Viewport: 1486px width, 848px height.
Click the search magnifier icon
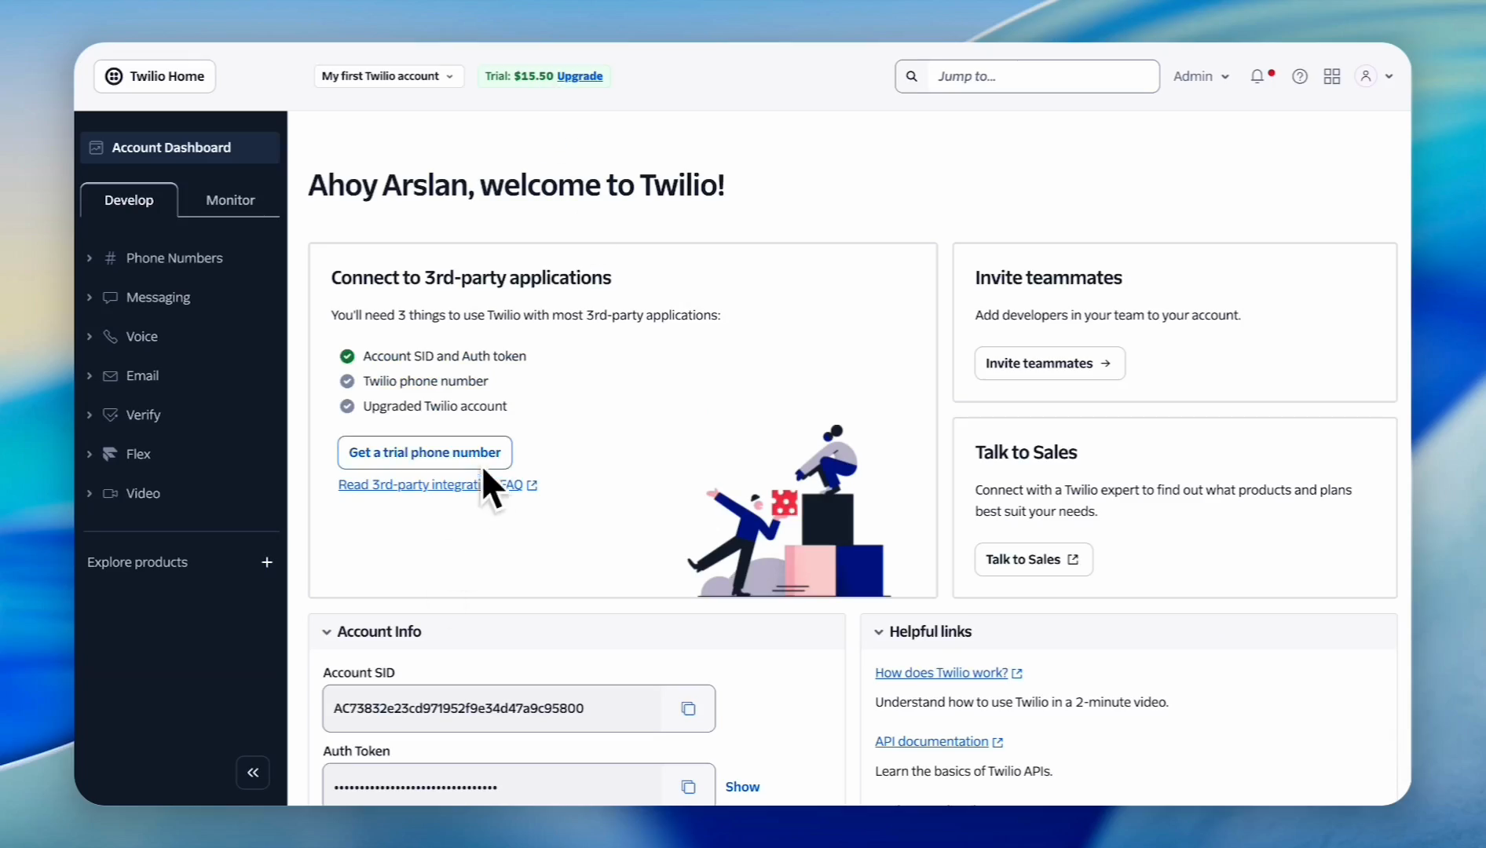[912, 76]
